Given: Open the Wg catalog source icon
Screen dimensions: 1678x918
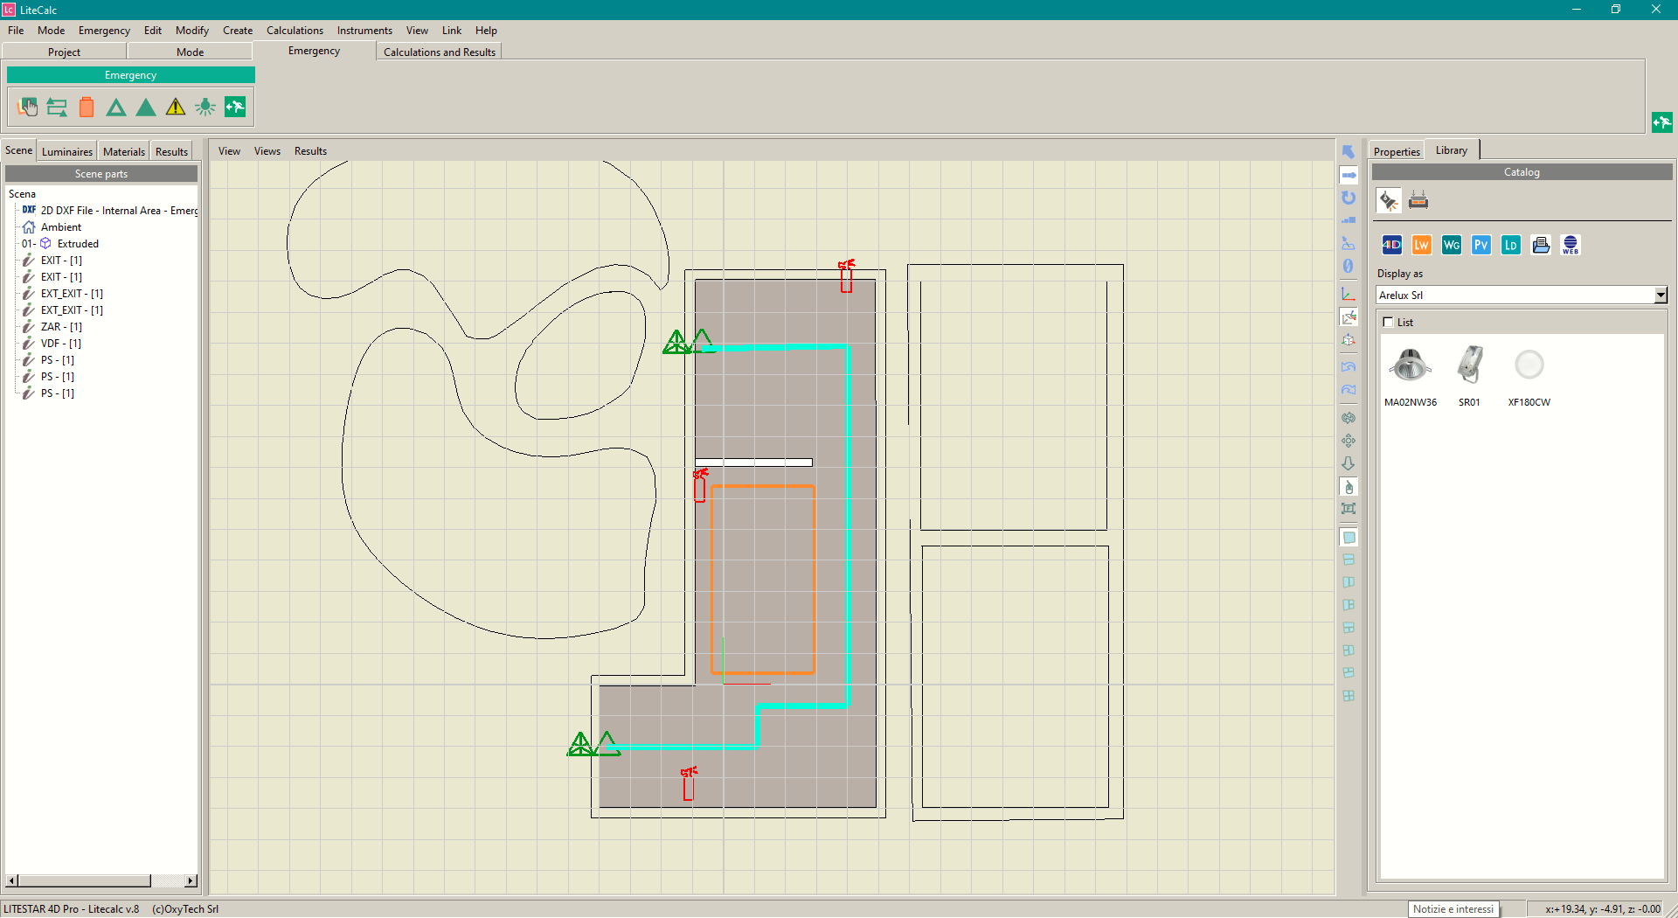Looking at the screenshot, I should pos(1452,246).
